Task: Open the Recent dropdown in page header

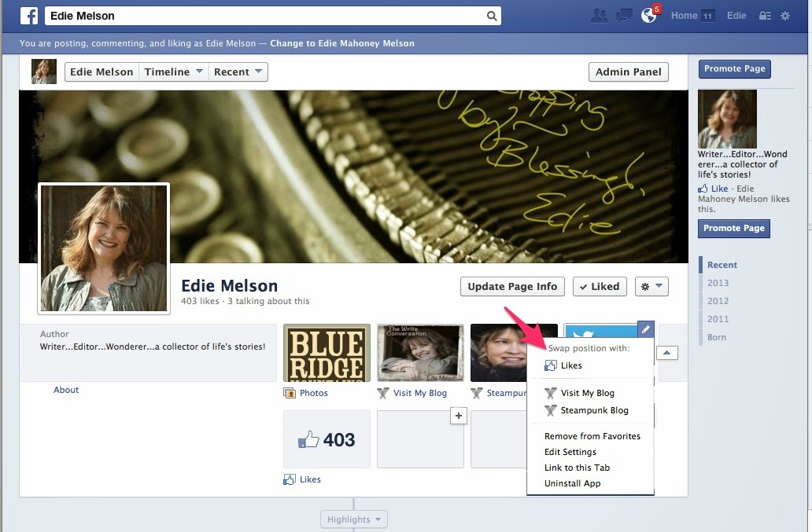Action: point(238,72)
